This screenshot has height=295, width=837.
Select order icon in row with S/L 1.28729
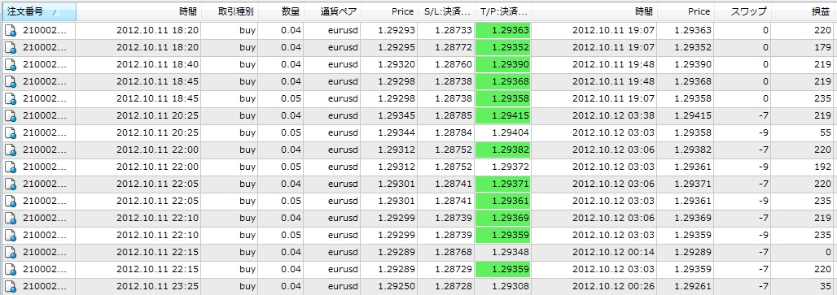(11, 270)
